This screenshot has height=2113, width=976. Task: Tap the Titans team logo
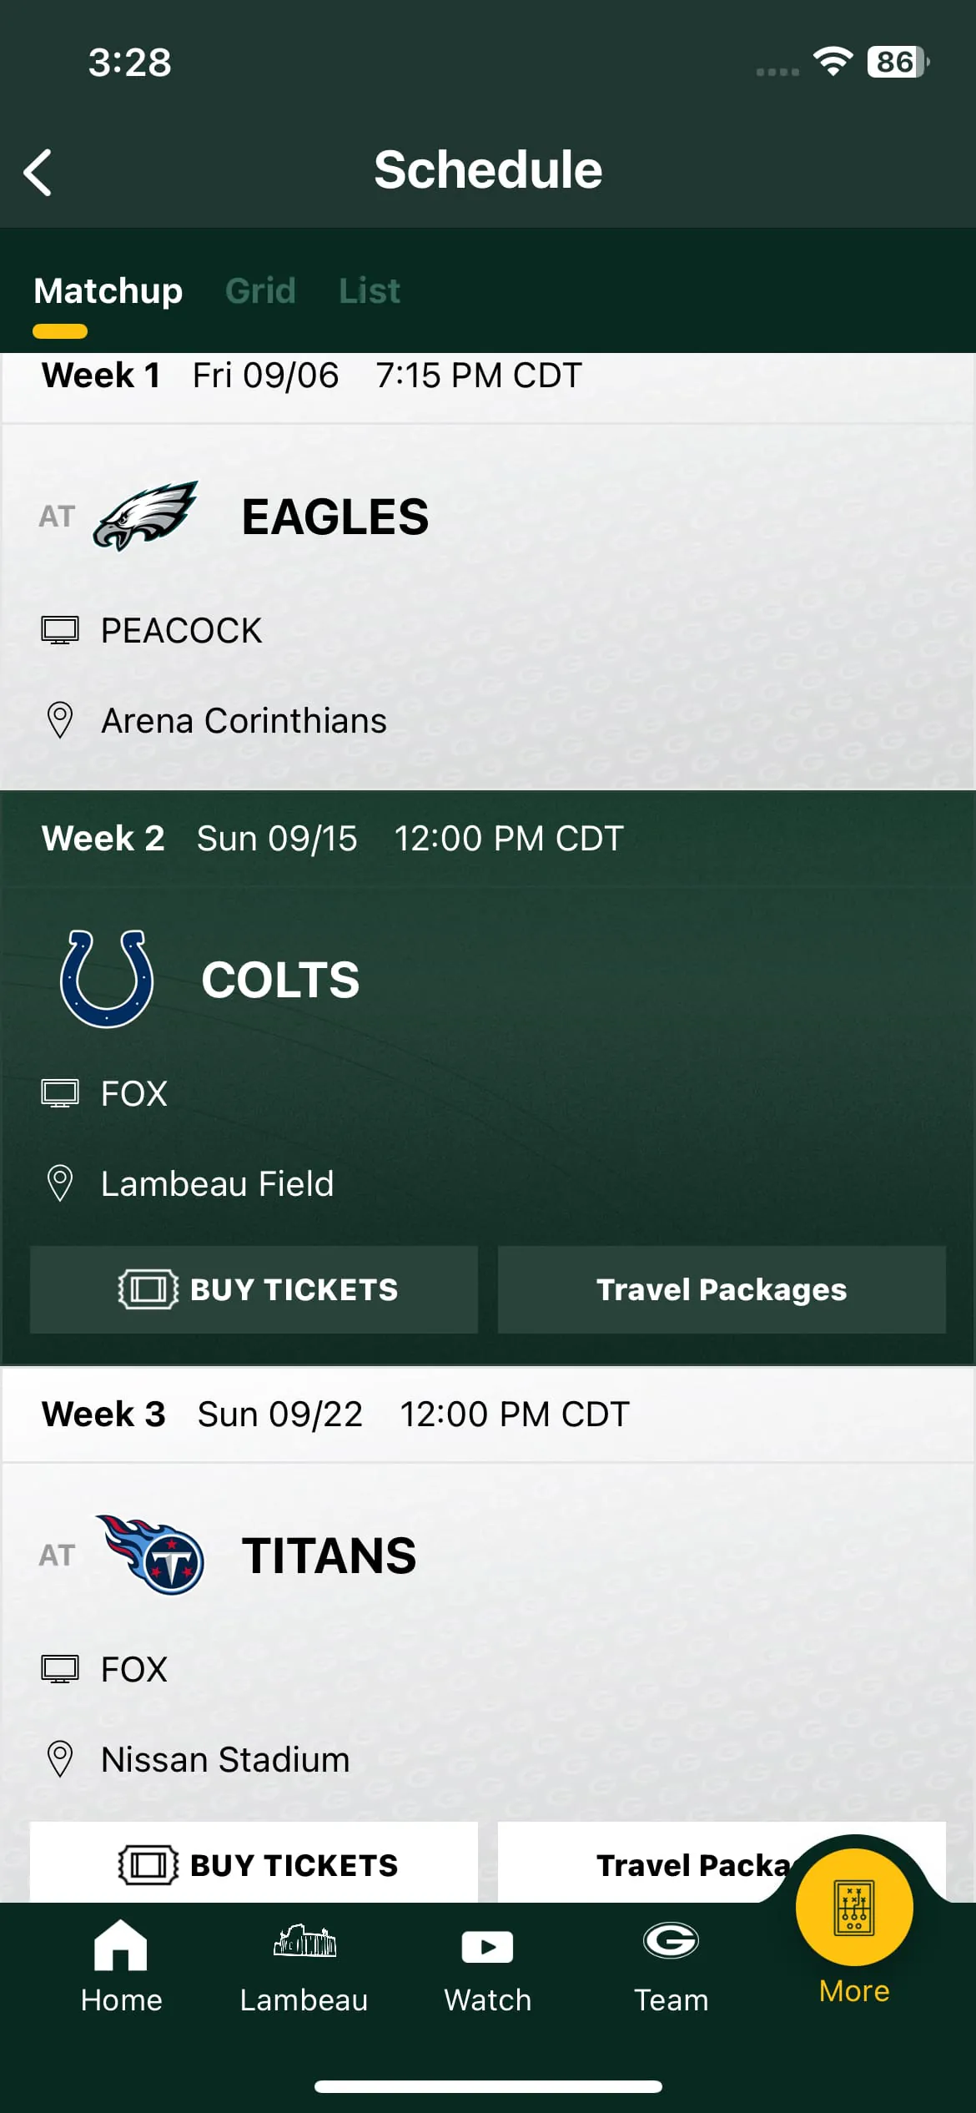(x=151, y=1555)
